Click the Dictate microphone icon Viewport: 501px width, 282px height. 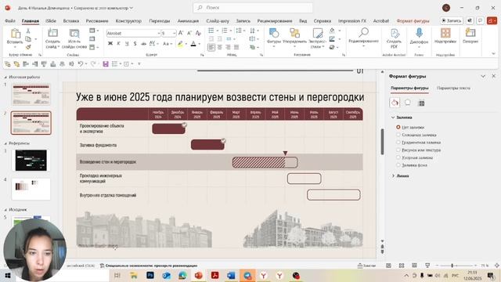tap(419, 33)
